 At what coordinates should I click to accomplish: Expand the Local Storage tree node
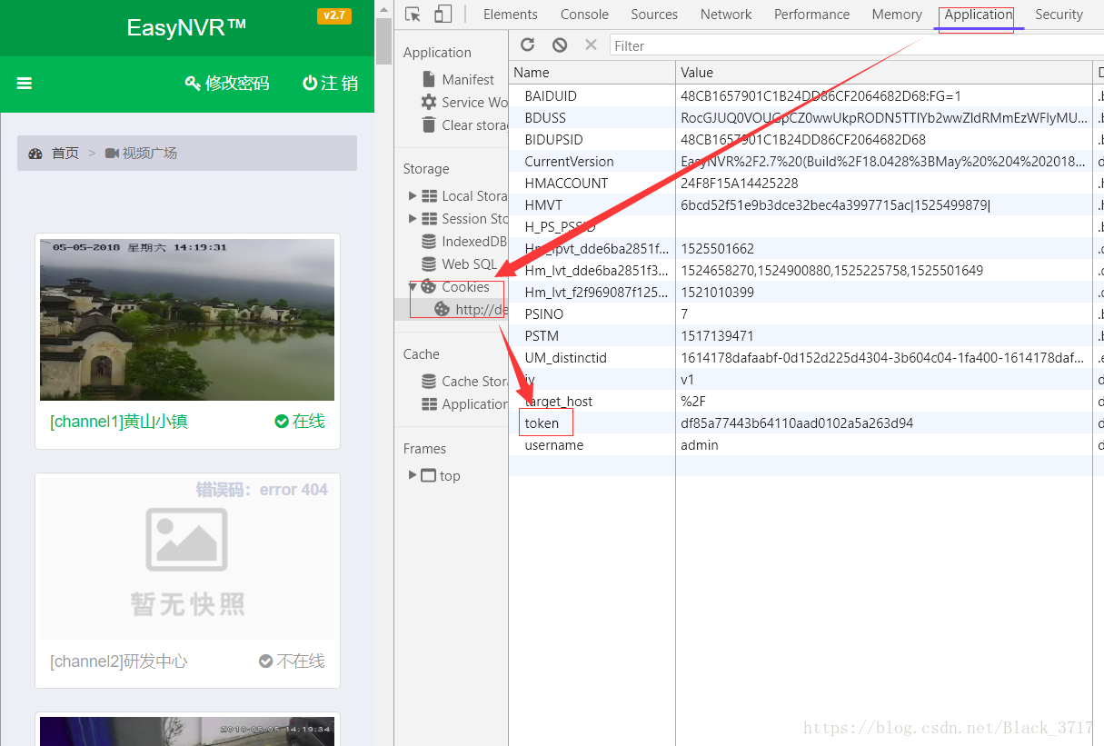click(413, 195)
